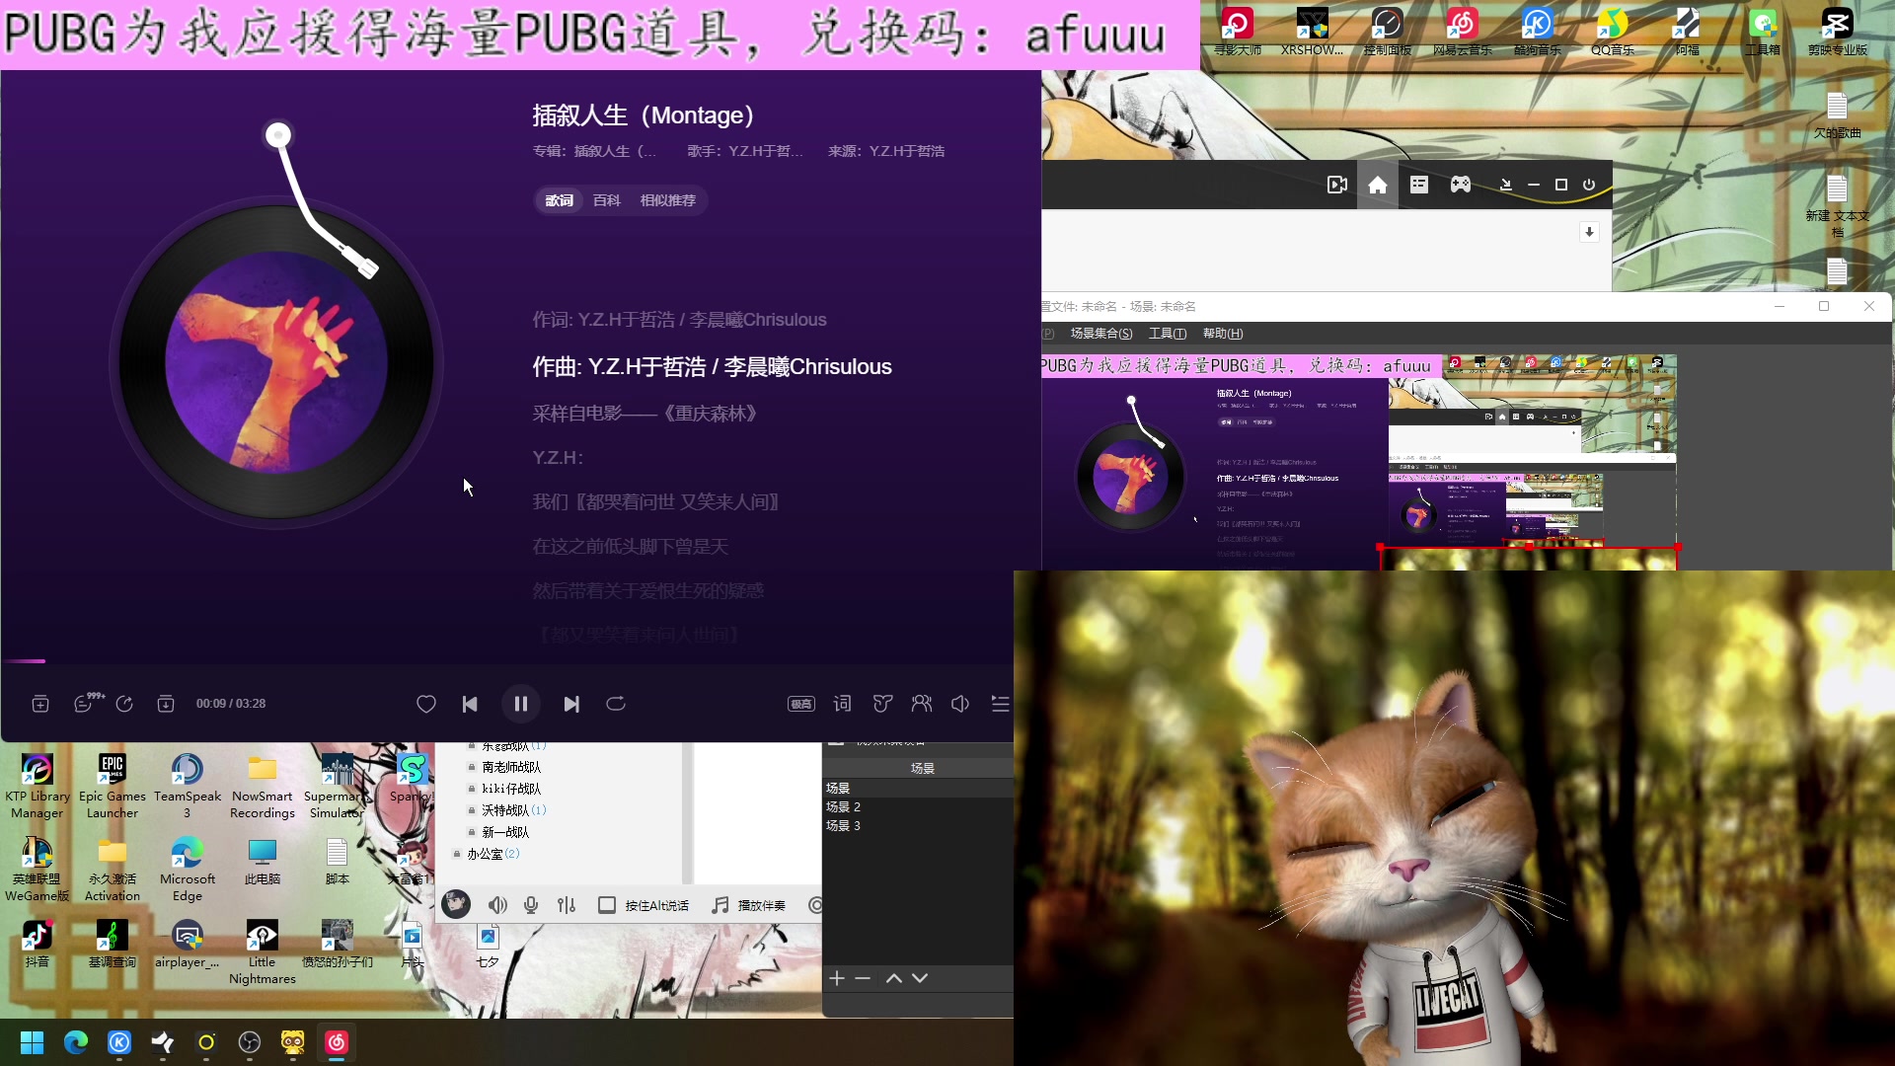
Task: Open Microsoft Edge from the taskbar
Action: [x=76, y=1042]
